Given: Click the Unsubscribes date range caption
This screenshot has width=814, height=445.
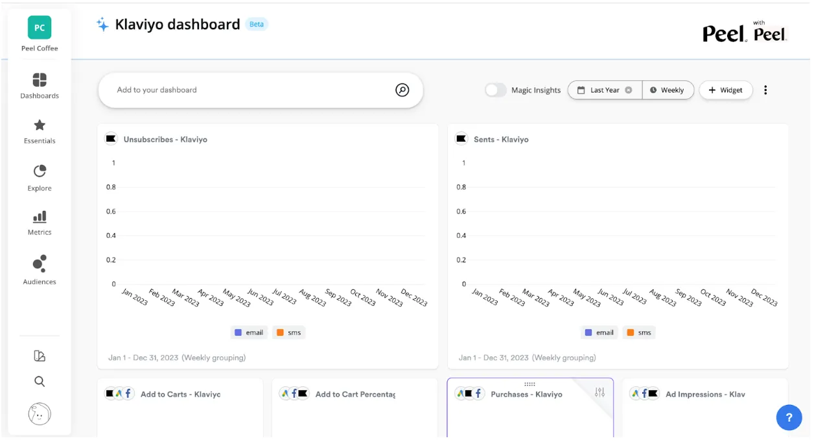Looking at the screenshot, I should (177, 357).
